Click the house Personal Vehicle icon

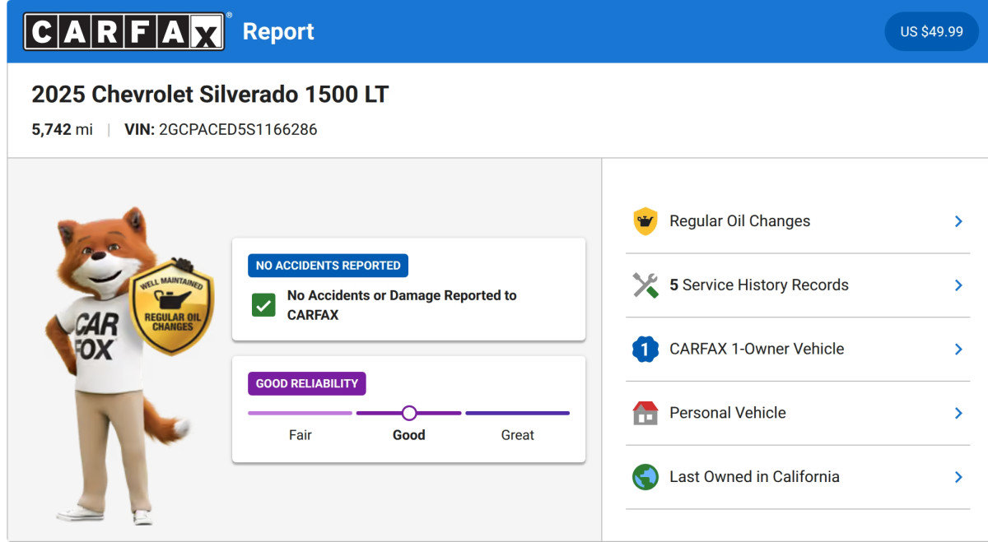(x=645, y=413)
